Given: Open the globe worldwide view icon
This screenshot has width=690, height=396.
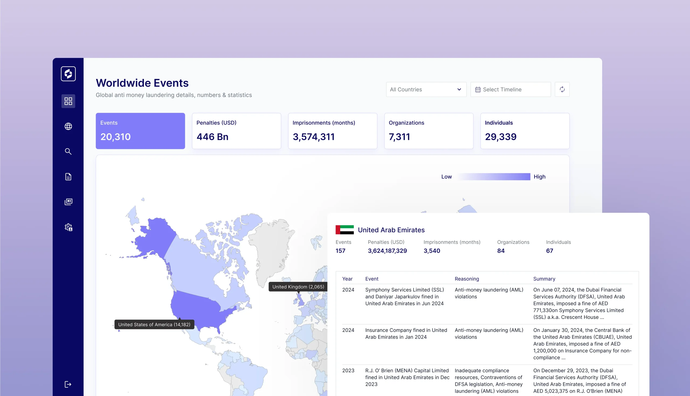Looking at the screenshot, I should click(68, 126).
